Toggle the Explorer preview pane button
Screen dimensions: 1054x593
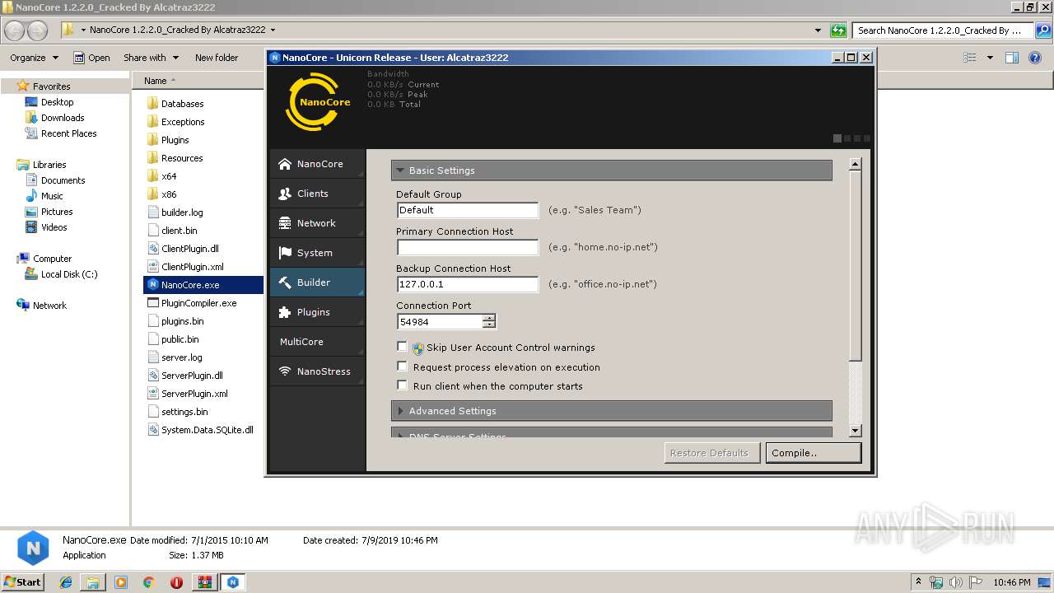pyautogui.click(x=1012, y=58)
